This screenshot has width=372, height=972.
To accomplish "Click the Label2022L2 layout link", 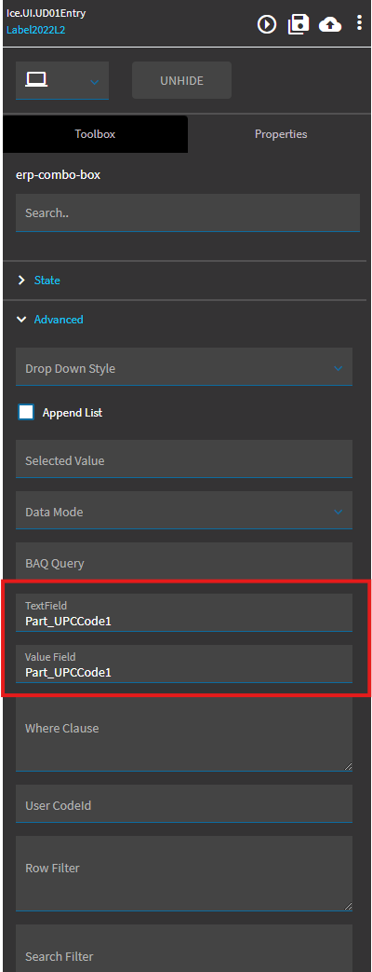I will [x=36, y=29].
